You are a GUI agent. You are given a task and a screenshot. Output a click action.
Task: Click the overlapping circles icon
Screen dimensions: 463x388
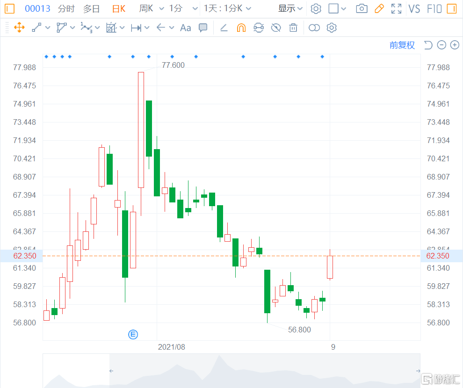[314, 28]
